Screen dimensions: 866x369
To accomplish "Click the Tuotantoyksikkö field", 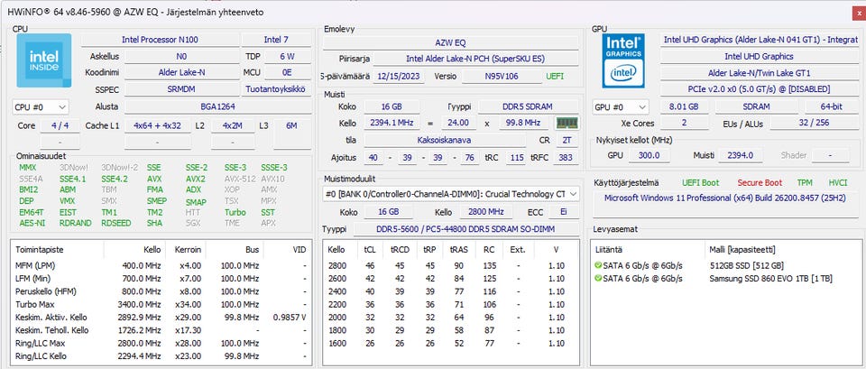I will coord(276,89).
